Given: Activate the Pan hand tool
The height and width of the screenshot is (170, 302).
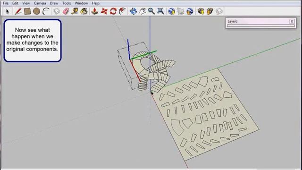Looking at the screenshot, I should click(x=143, y=11).
